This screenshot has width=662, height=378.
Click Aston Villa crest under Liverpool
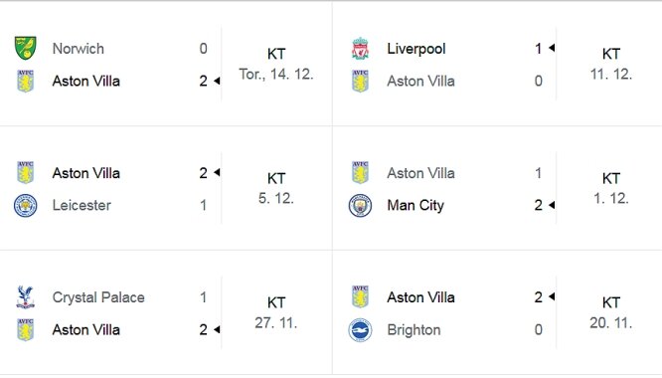[360, 81]
